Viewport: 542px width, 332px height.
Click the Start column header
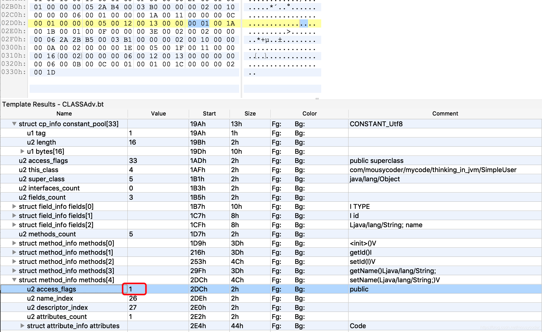click(209, 114)
